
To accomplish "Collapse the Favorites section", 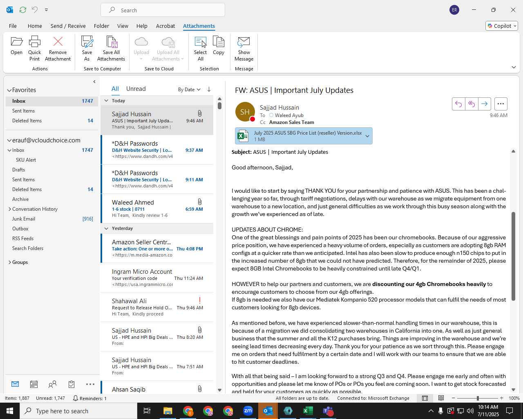I will 9,90.
